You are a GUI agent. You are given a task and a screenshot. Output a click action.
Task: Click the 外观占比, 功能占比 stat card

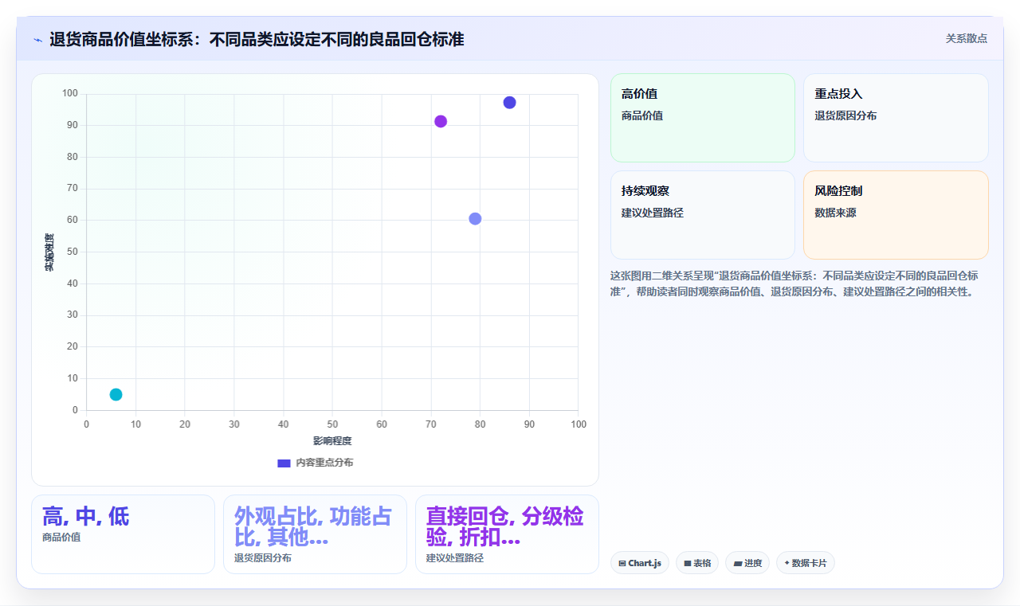(x=315, y=534)
